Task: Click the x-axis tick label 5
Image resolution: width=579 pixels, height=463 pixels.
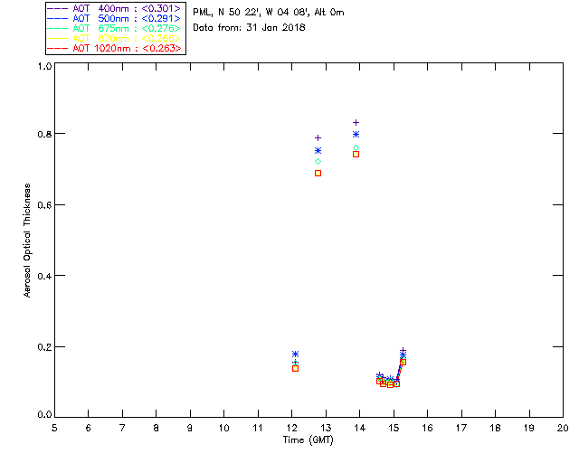Action: click(x=54, y=429)
